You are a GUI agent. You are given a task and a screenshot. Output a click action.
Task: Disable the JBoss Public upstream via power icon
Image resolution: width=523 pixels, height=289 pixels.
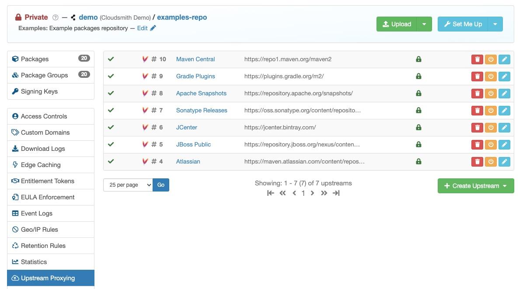point(491,145)
